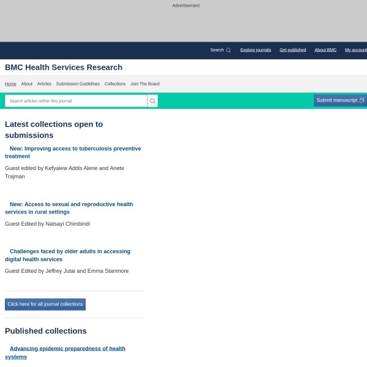The image size is (367, 367).
Task: Click the BMC Health Services Research title
Action: click(x=64, y=67)
